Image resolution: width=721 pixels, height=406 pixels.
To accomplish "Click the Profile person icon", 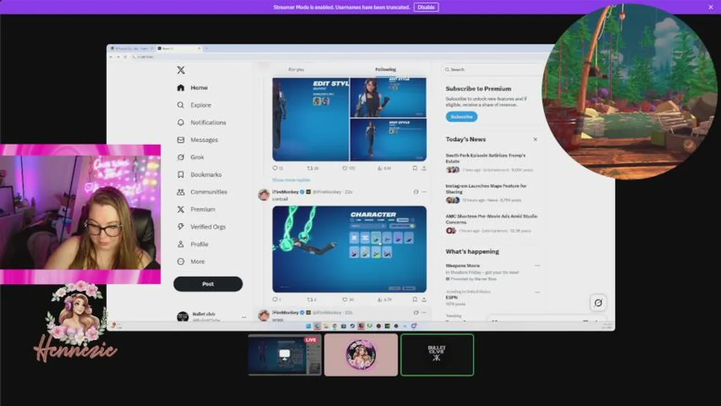I will click(181, 244).
